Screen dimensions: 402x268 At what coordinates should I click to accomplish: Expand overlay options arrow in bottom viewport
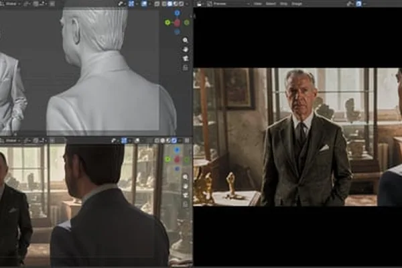coord(142,141)
